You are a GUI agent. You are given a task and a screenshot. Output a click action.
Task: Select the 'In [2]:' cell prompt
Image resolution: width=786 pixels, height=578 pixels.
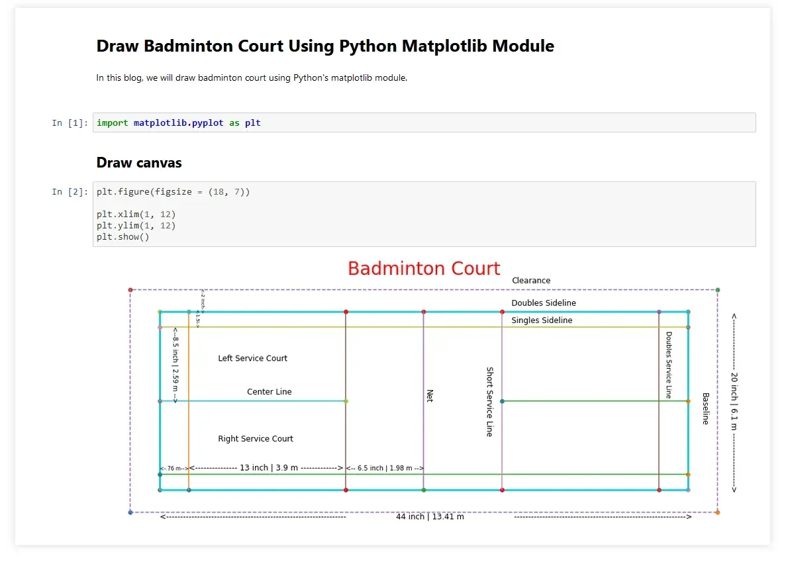pos(70,192)
